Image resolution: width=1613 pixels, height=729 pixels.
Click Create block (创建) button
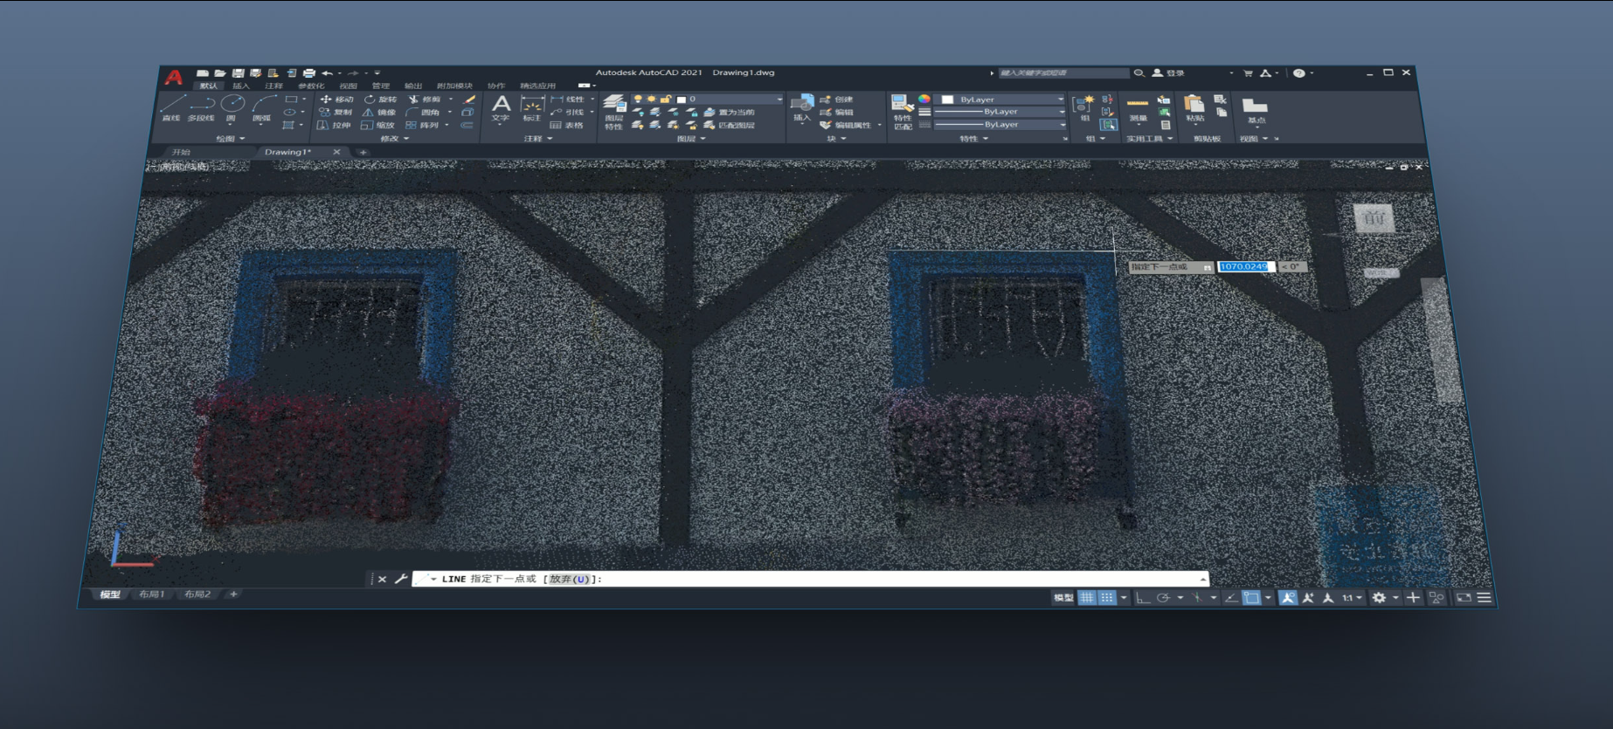(836, 100)
